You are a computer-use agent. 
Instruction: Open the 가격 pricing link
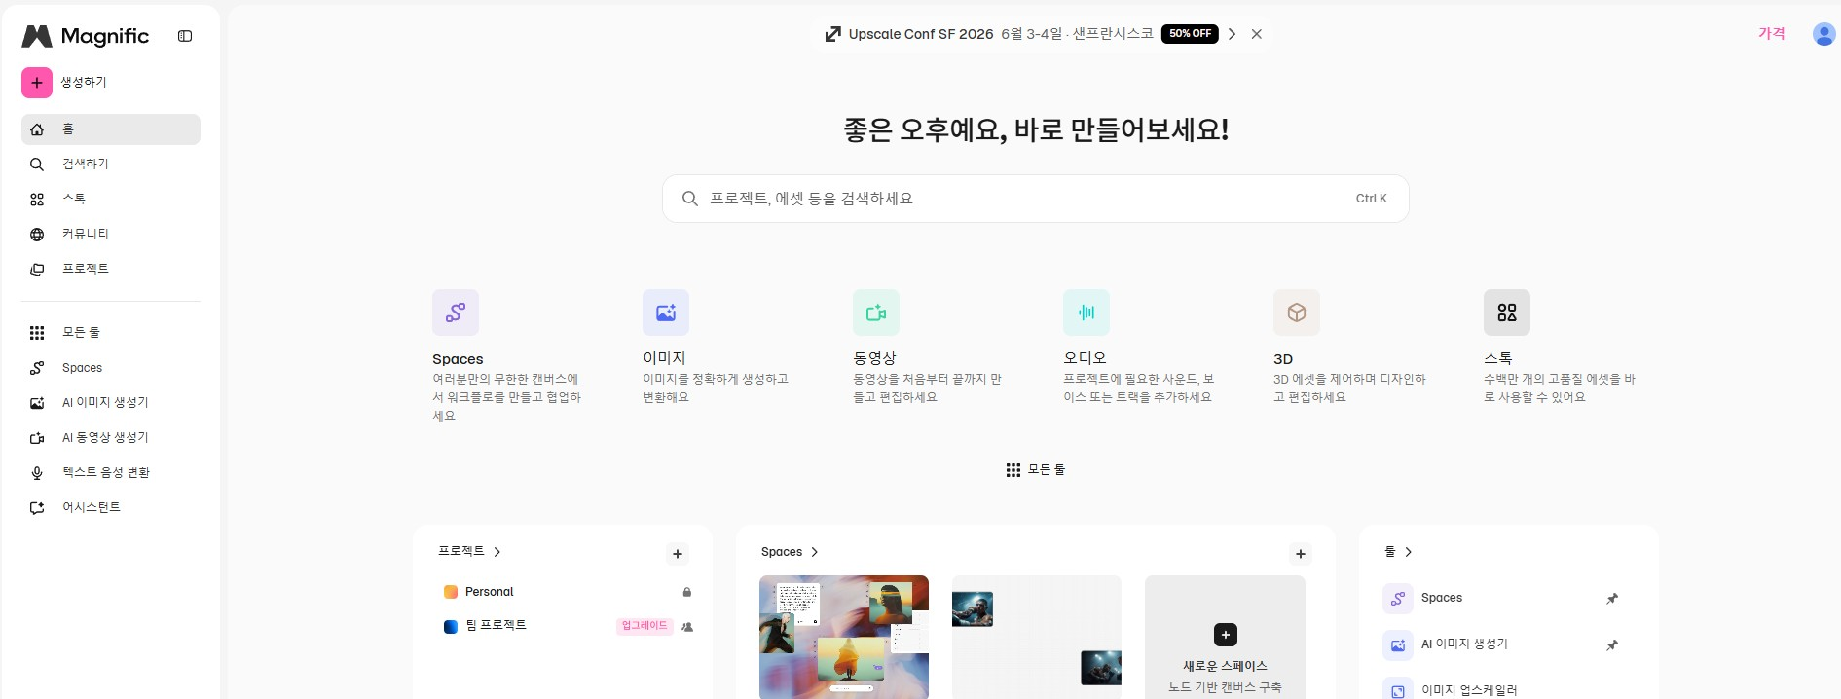point(1771,34)
